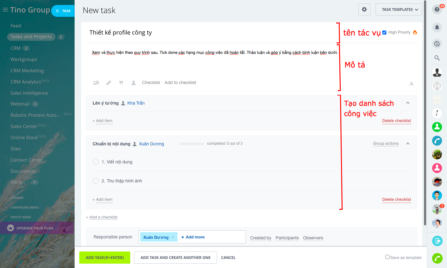Click INVITE USERS in sidebar
447x268 pixels.
click(21, 217)
